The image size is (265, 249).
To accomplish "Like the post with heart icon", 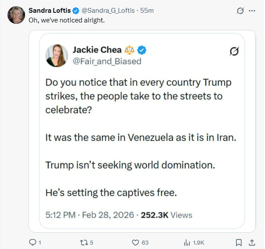I will tap(136, 242).
